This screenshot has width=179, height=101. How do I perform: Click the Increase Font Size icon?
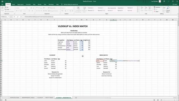pos(32,8)
